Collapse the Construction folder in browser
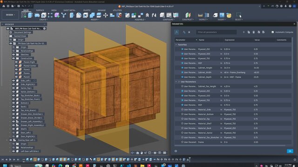 pyautogui.click(x=10, y=58)
